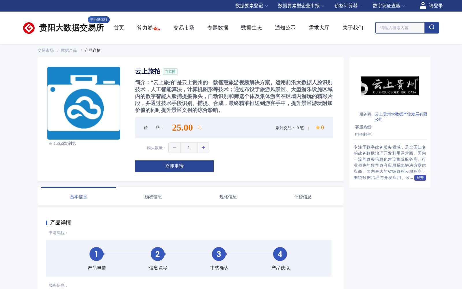Expand the 数据要素登记 dropdown
The image size is (462, 289).
tap(252, 6)
